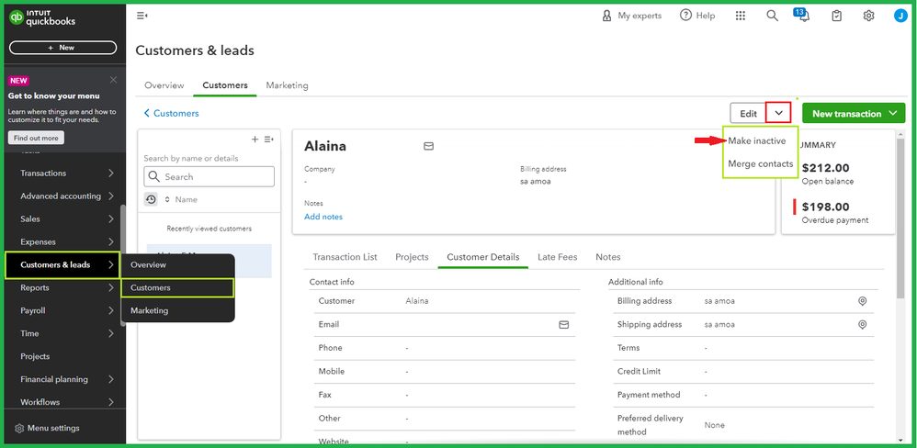Switch to the Transaction List tab
The width and height of the screenshot is (917, 448).
coord(345,257)
